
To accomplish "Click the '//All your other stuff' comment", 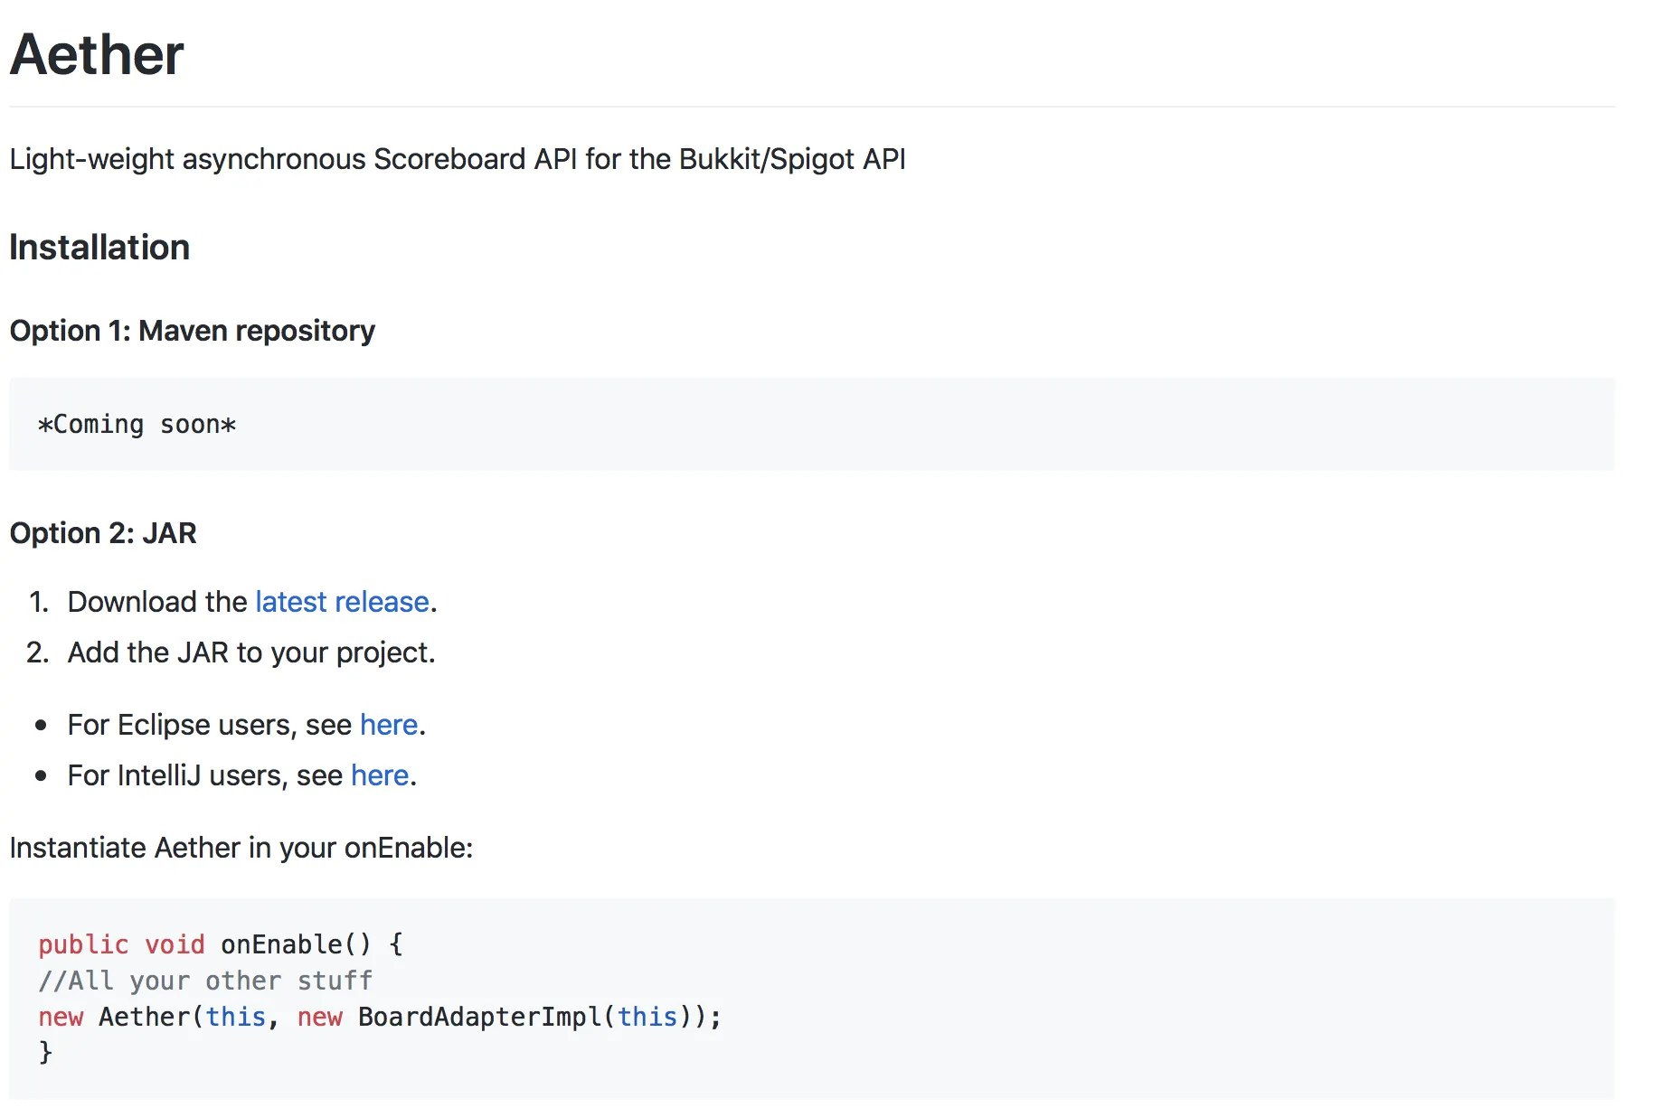I will tap(205, 981).
